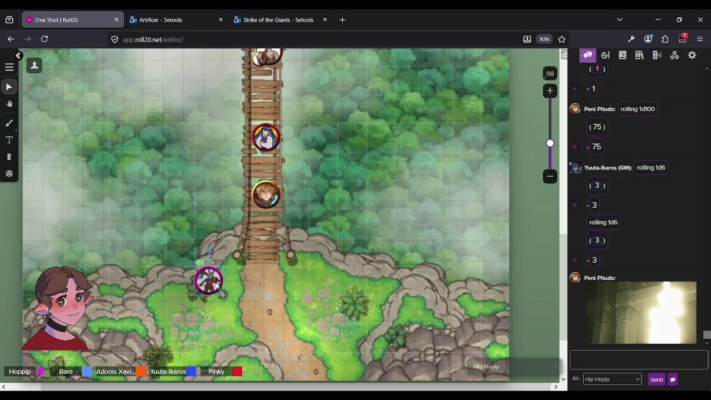Screen dimensions: 711x400
Task: Click the 'rolling 1d6' formula by Yuuta-Ikaros
Action: (x=651, y=167)
